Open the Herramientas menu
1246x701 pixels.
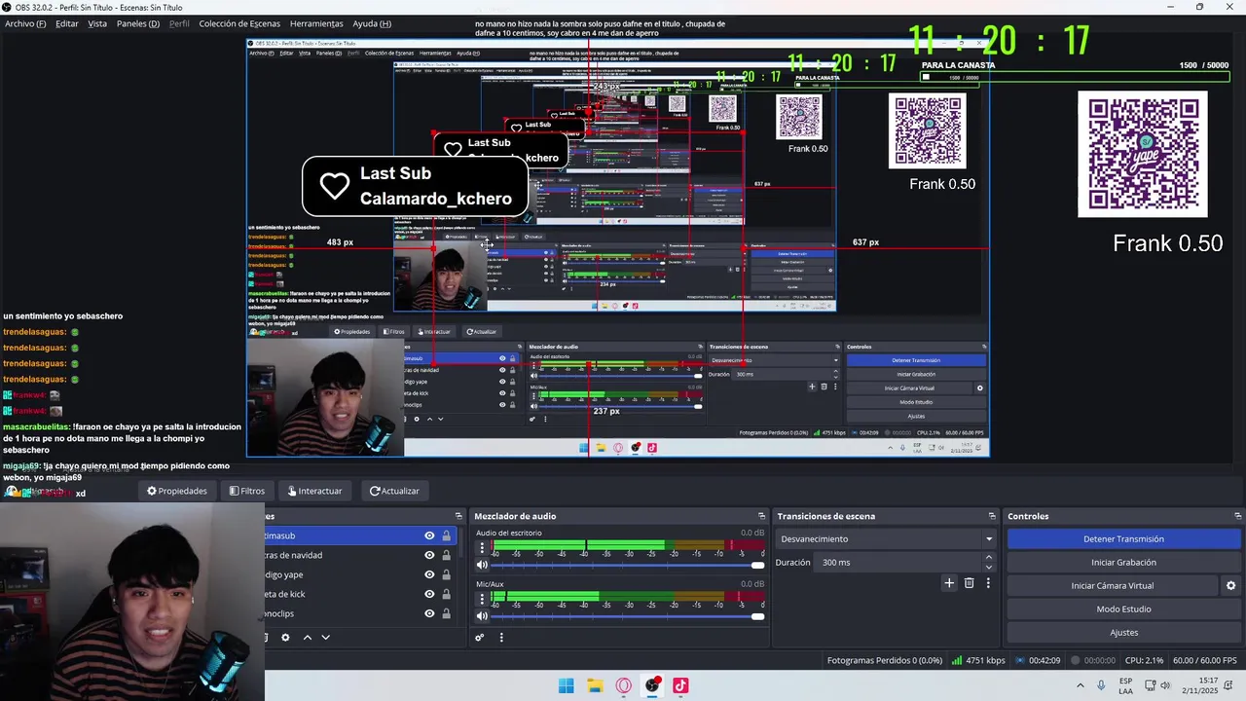click(x=316, y=23)
